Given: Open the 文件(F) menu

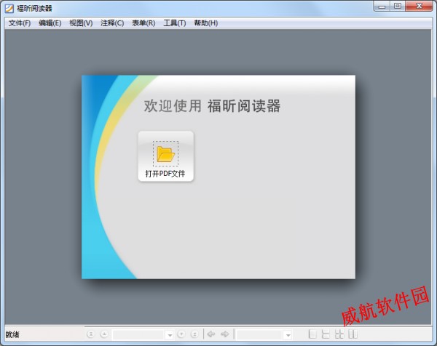Looking at the screenshot, I should 20,23.
